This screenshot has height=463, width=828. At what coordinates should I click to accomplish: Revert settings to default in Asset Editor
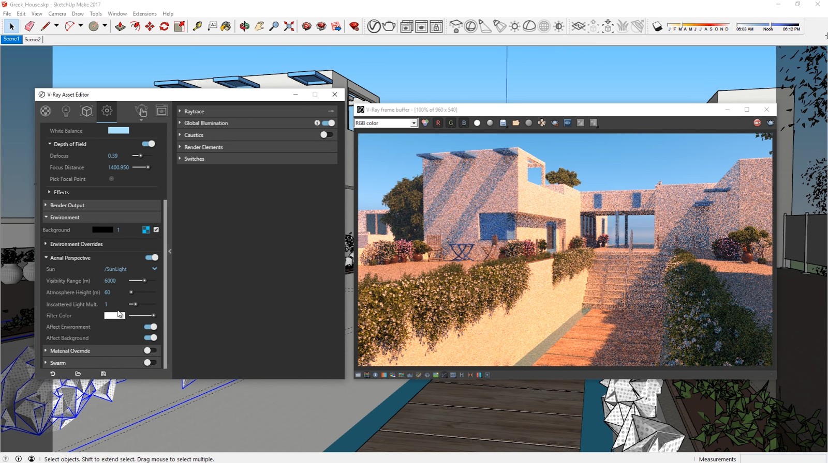coord(53,374)
